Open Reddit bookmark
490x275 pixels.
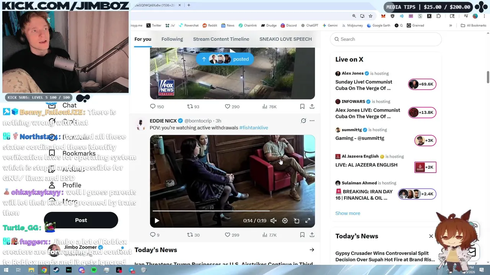pos(210,26)
